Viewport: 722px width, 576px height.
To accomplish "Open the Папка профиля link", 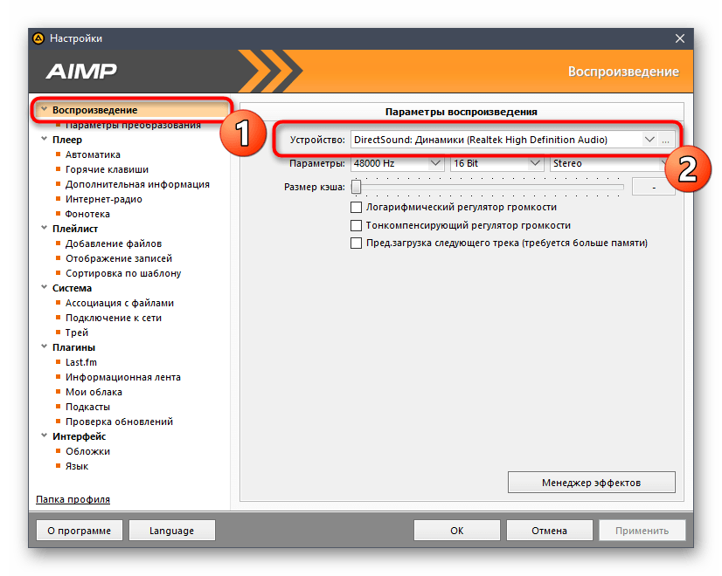I will coord(73,499).
